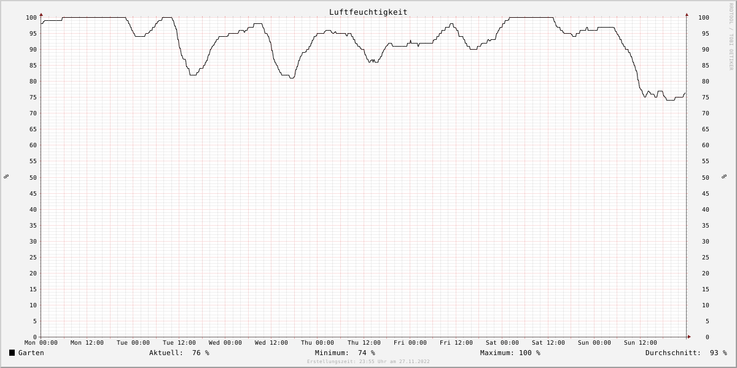Click the Sat 00:00 time axis label

tap(502, 343)
